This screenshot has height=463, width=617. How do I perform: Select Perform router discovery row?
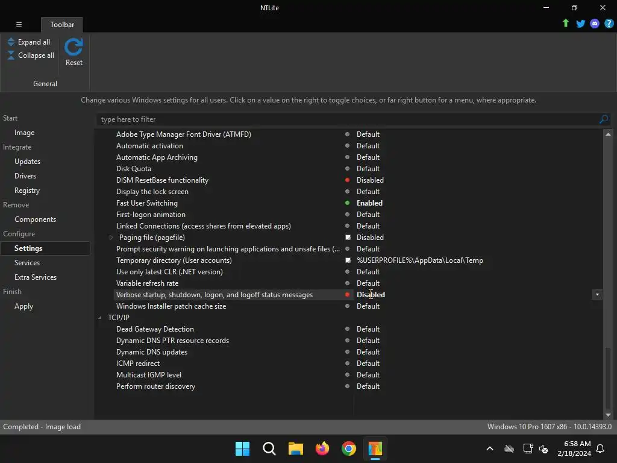[155, 386]
